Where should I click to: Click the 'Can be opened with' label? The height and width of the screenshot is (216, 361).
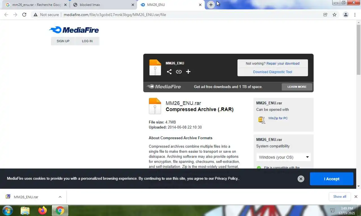[x=272, y=109]
